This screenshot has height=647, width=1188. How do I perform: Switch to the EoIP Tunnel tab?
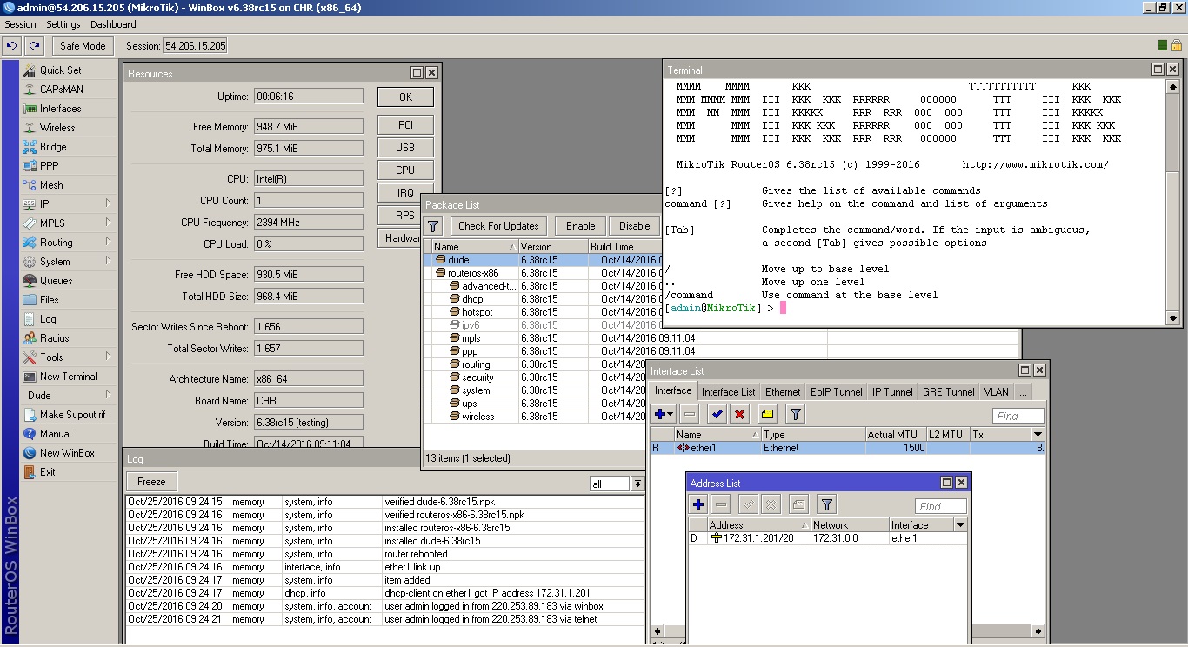(x=836, y=392)
